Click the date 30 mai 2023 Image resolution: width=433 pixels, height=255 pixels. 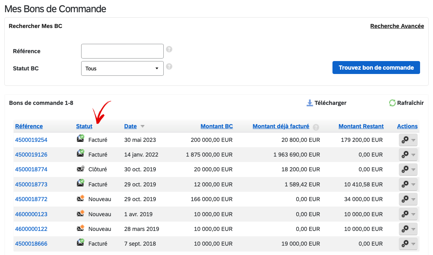coord(140,140)
